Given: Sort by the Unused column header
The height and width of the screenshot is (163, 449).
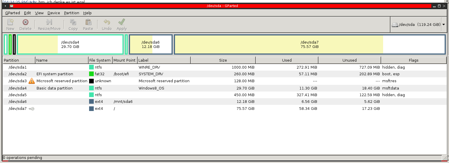Looking at the screenshot, I should point(349,60).
